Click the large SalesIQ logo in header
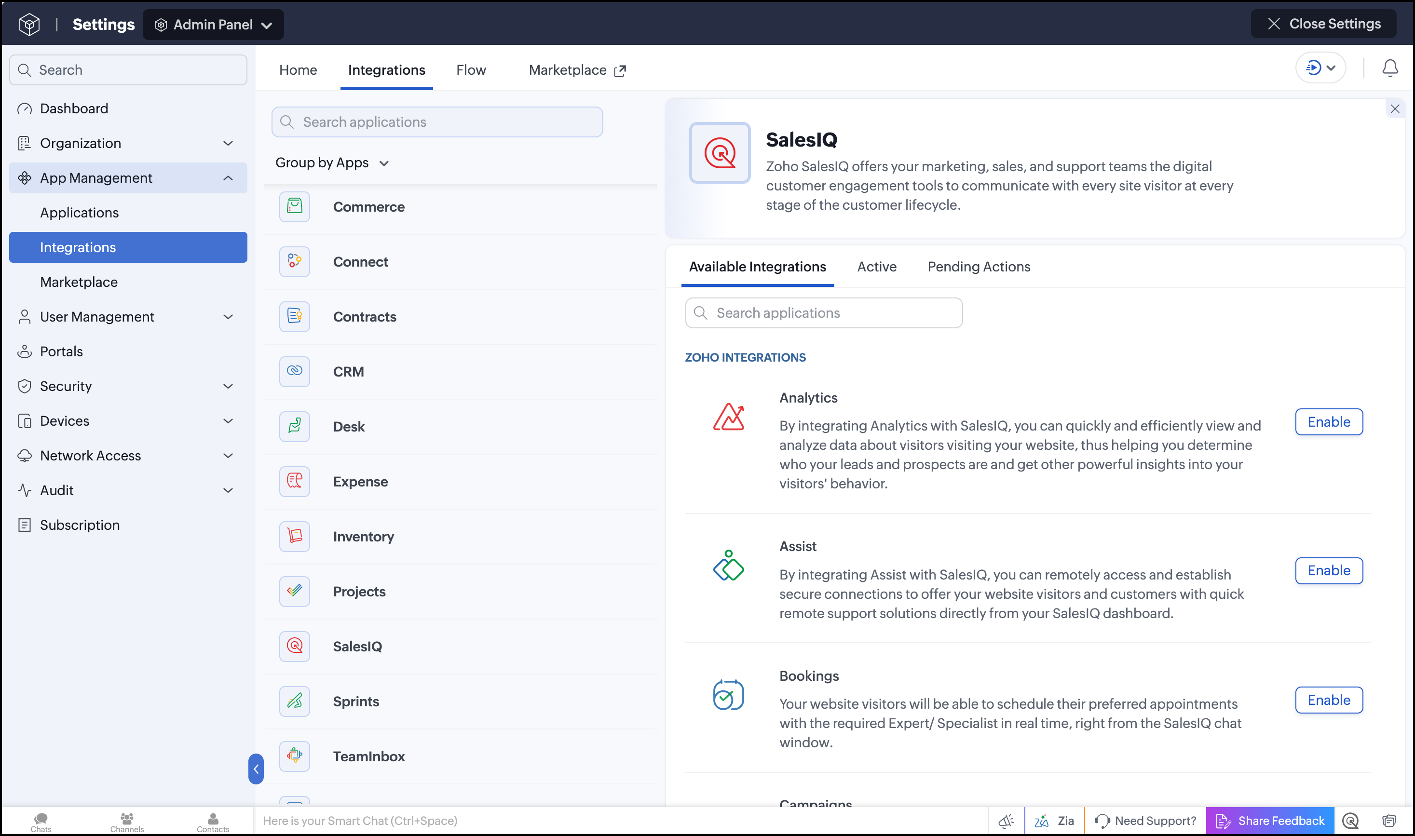Screen dimensions: 1415x836 (720, 153)
